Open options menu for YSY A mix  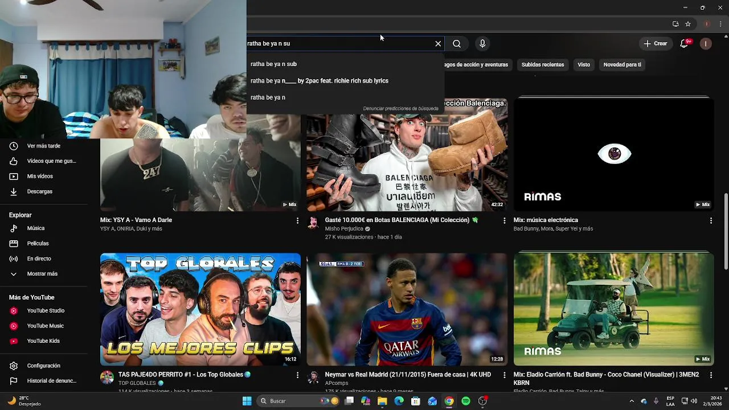click(297, 220)
